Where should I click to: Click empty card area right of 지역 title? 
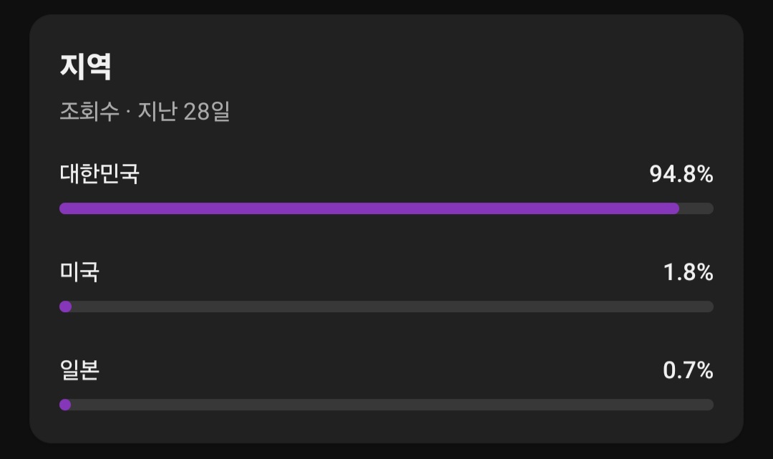[x=429, y=67]
